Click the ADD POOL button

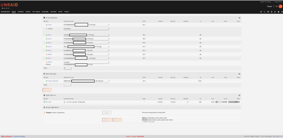pyautogui.click(x=47, y=90)
